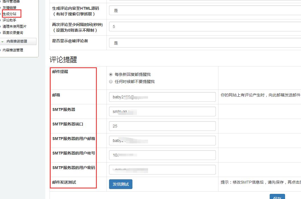
Task: Collapse the 内容推送管理 section header
Action: 18,41
